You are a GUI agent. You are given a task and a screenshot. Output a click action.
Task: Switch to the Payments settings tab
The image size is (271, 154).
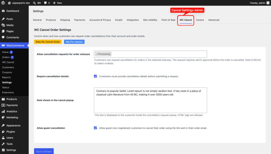80,20
